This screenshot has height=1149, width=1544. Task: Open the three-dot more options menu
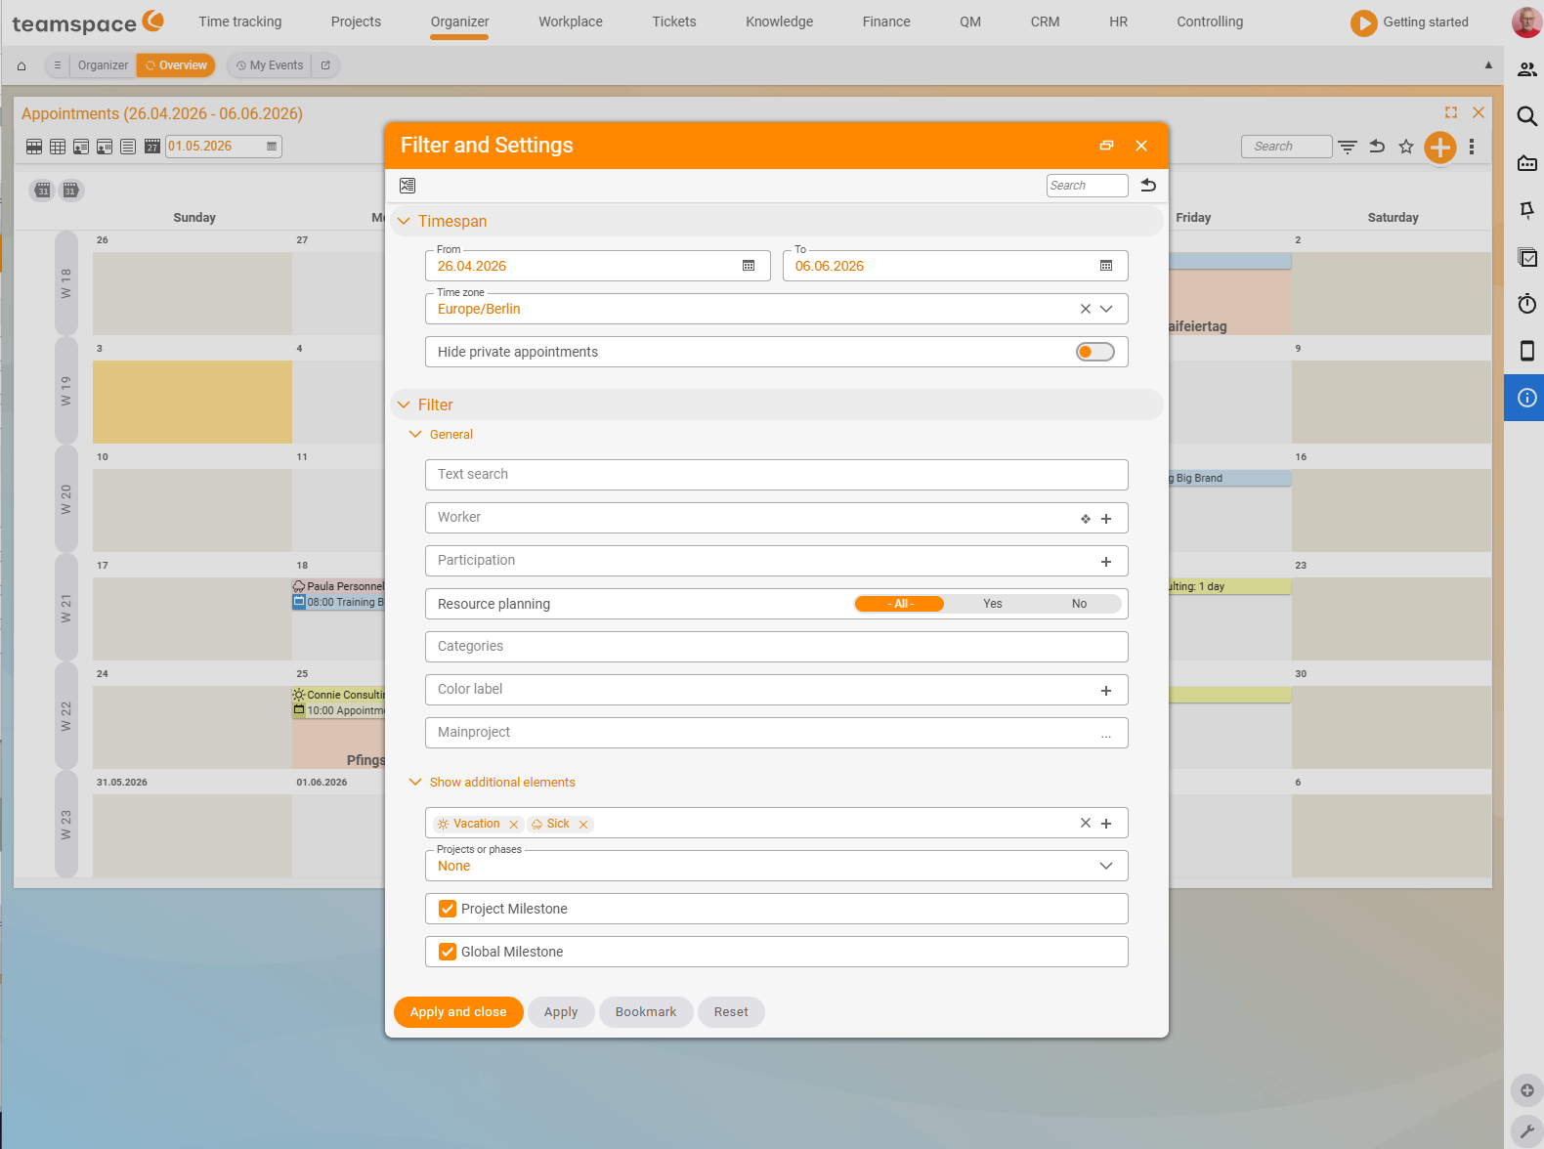pos(1472,147)
